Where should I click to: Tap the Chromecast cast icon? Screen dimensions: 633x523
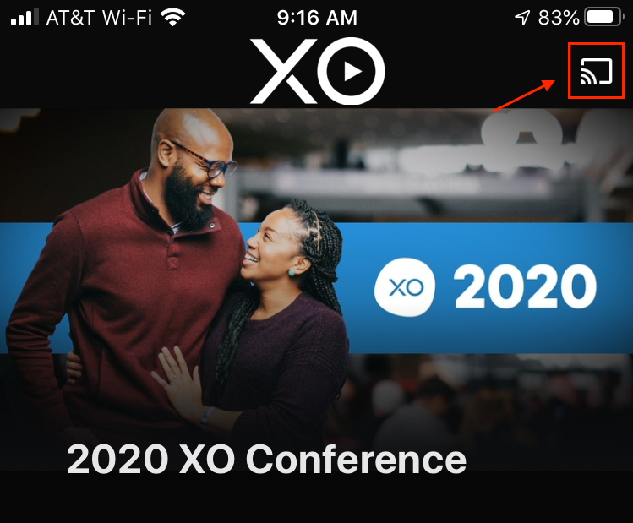coord(597,71)
